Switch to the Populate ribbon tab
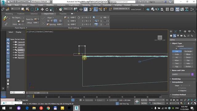This screenshot has width=197, height=111. point(63,14)
